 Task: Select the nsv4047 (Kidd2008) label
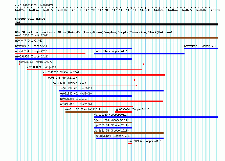click(29, 41)
